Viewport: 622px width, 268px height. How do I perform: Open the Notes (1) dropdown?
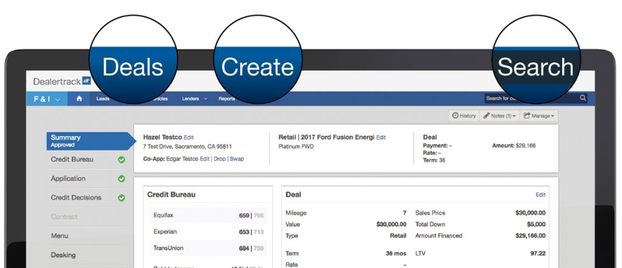click(499, 116)
